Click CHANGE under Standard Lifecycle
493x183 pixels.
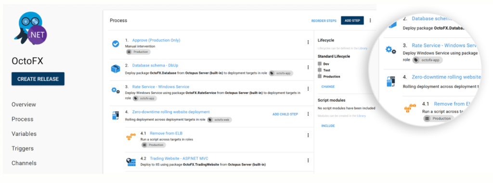click(x=328, y=86)
